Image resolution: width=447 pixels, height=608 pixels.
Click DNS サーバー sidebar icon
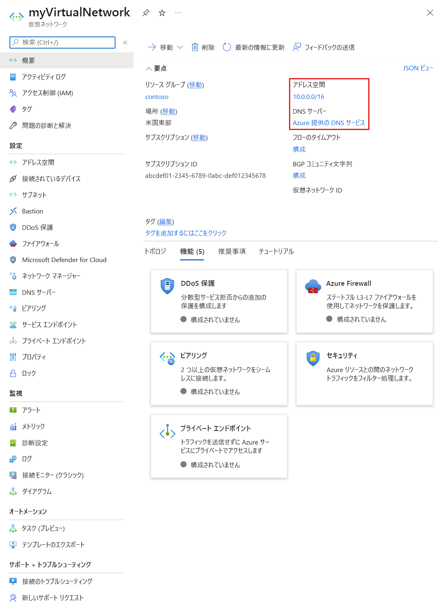pyautogui.click(x=13, y=292)
